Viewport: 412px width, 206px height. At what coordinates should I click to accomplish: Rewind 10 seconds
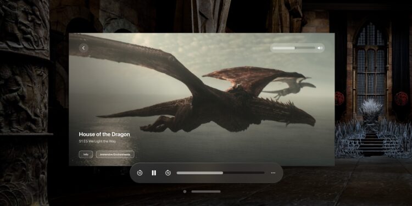[140, 173]
